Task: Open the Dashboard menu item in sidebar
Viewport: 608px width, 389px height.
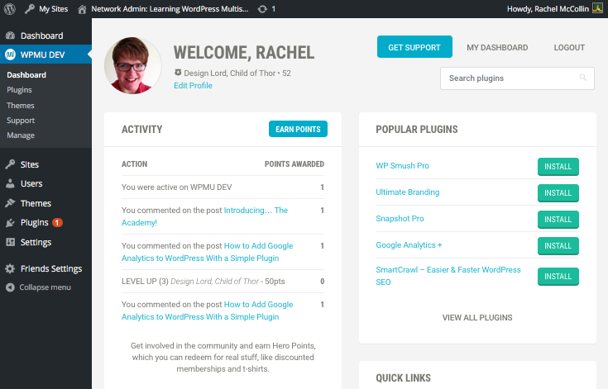Action: [42, 36]
